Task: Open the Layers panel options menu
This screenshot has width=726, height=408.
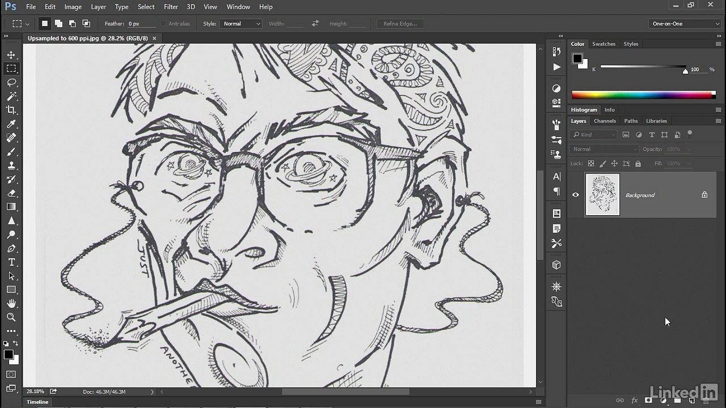Action: click(x=718, y=121)
